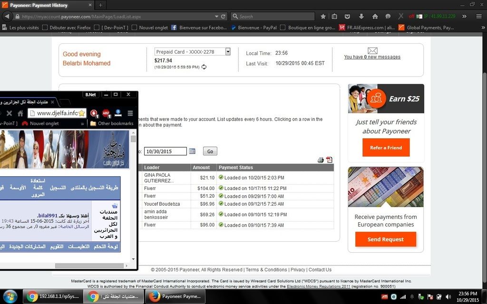This screenshot has width=487, height=304.
Task: Save page to Pocket in Firefox
Action: (x=348, y=17)
